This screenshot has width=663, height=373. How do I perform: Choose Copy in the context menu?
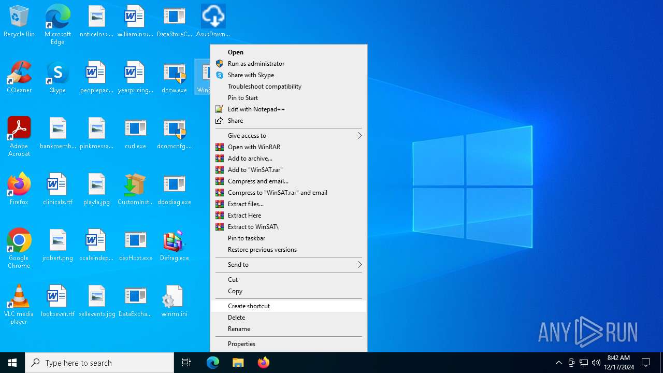pyautogui.click(x=289, y=291)
